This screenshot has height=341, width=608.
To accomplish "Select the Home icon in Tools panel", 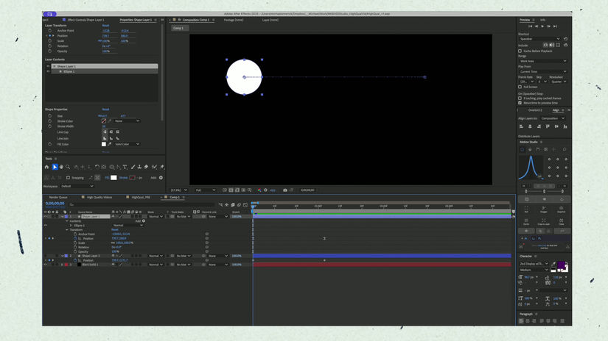I will (x=47, y=167).
